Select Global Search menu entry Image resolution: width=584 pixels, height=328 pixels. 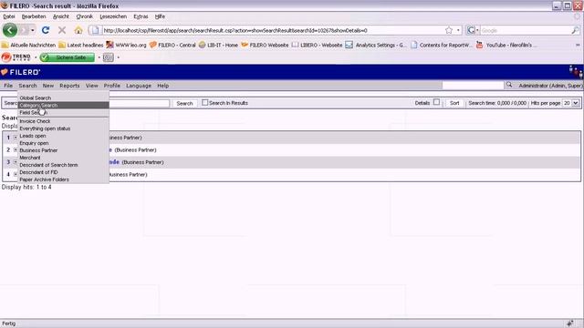click(63, 97)
